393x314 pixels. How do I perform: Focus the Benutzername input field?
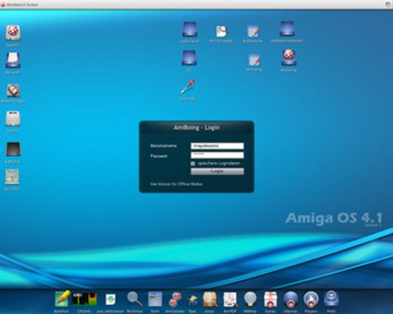(217, 146)
